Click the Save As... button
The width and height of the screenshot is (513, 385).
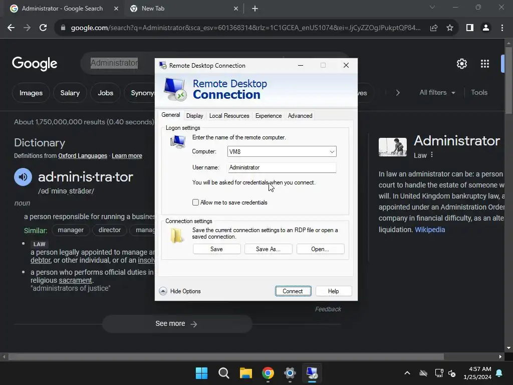(x=269, y=249)
